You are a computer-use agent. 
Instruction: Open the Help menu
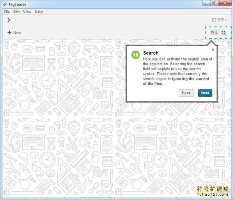[39, 12]
